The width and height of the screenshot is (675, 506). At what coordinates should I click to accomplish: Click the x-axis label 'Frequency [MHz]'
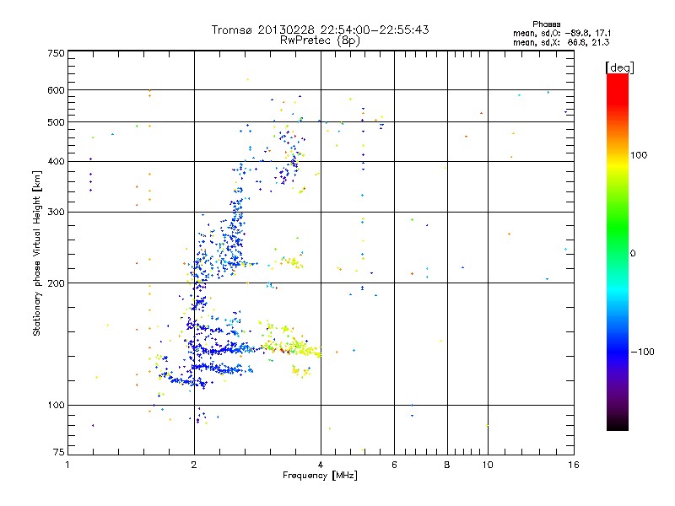pyautogui.click(x=320, y=476)
